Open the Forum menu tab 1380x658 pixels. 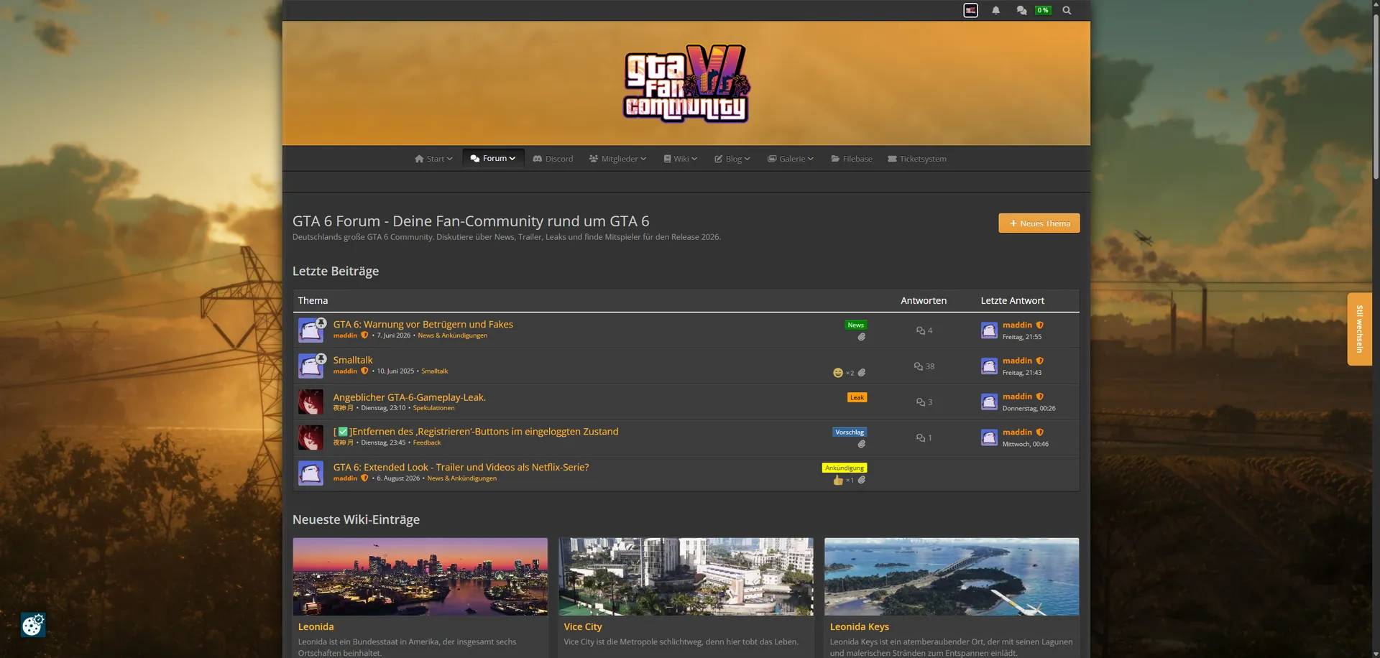493,158
